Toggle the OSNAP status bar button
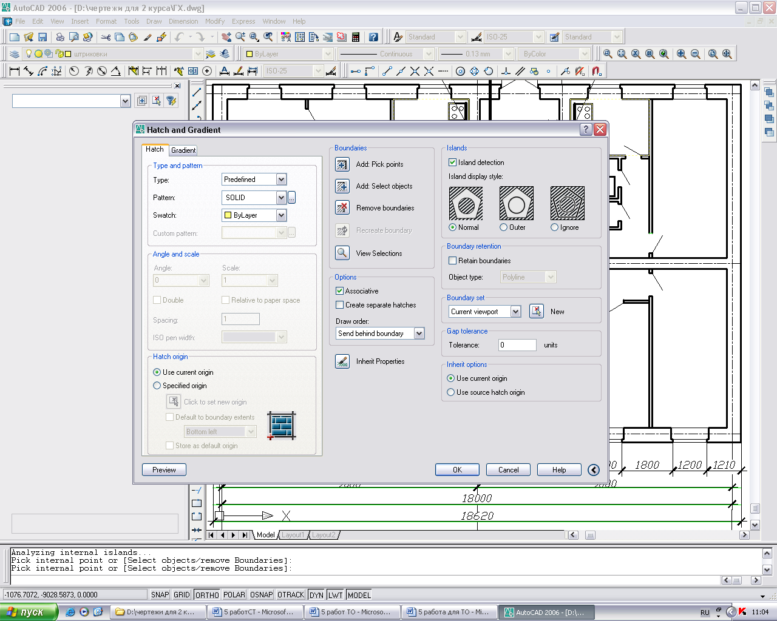 (262, 595)
